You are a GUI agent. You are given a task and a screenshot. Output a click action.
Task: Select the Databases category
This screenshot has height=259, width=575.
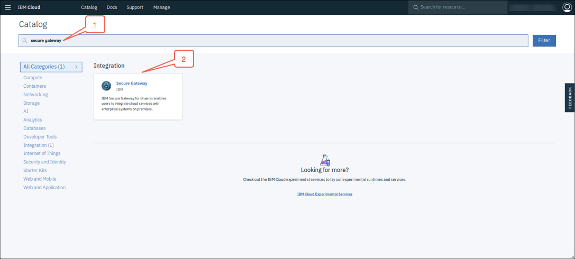(34, 128)
